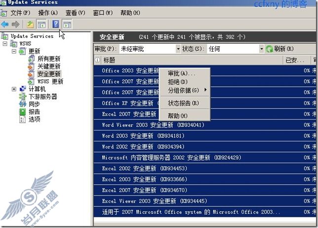Select 下游服务器 in the tree
This screenshot has width=318, height=228.
pyautogui.click(x=43, y=97)
